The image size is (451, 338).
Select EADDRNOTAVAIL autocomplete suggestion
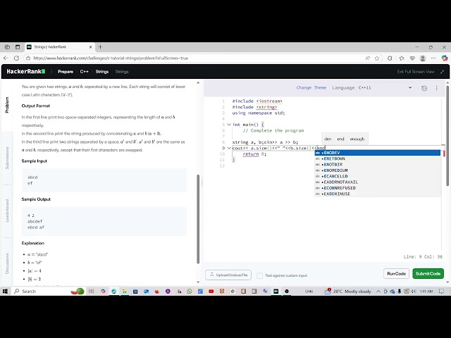point(378,182)
